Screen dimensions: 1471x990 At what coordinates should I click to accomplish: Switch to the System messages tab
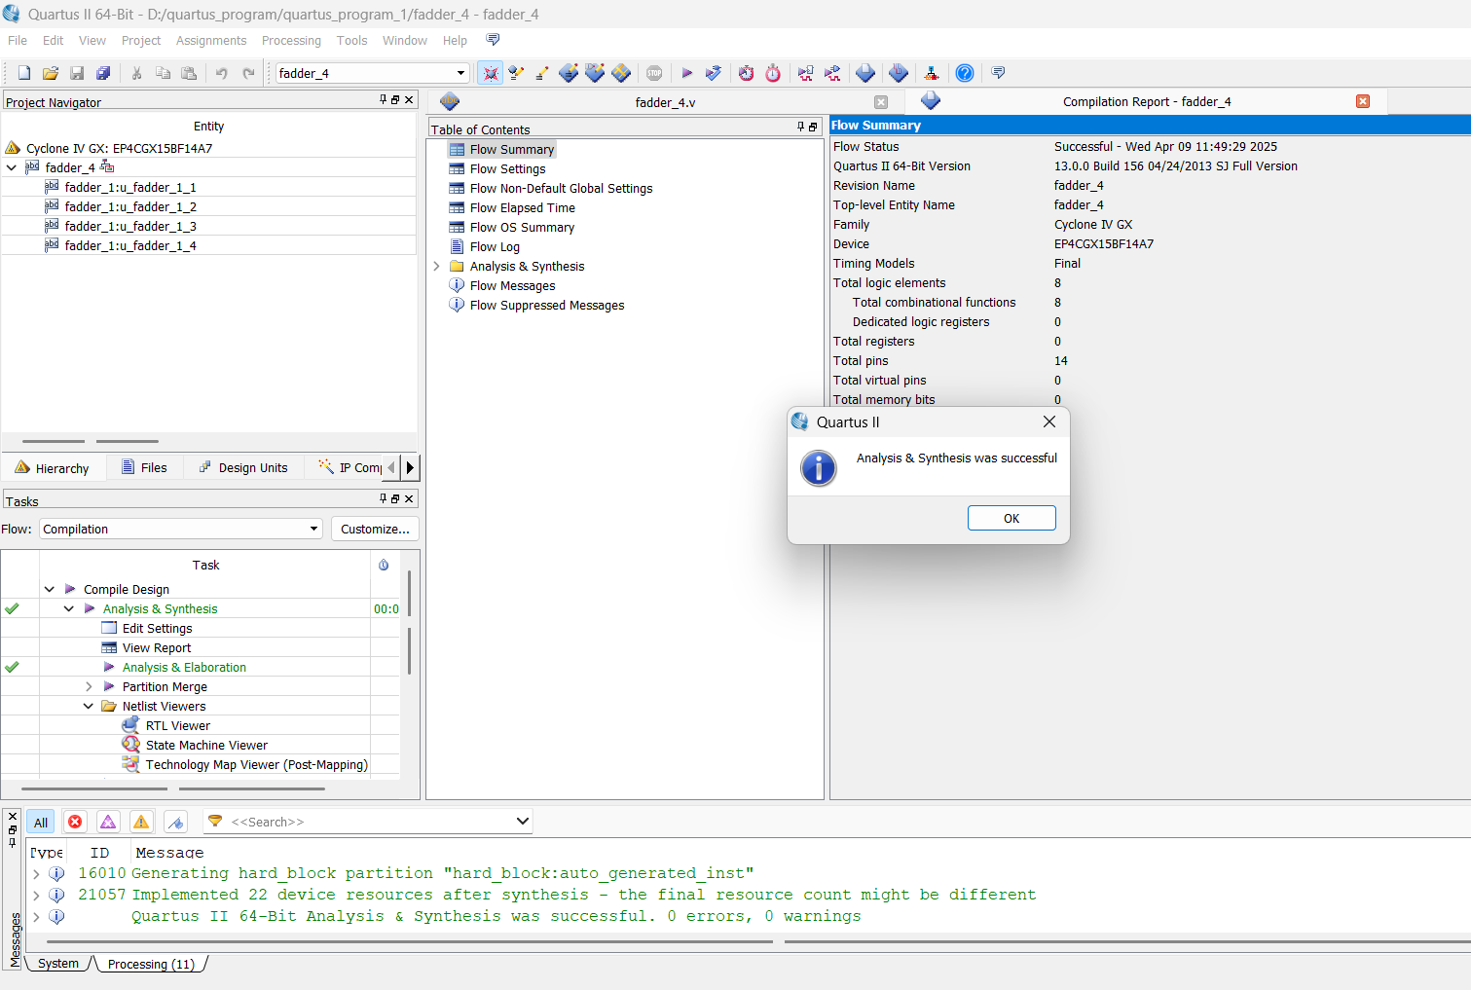(x=58, y=964)
